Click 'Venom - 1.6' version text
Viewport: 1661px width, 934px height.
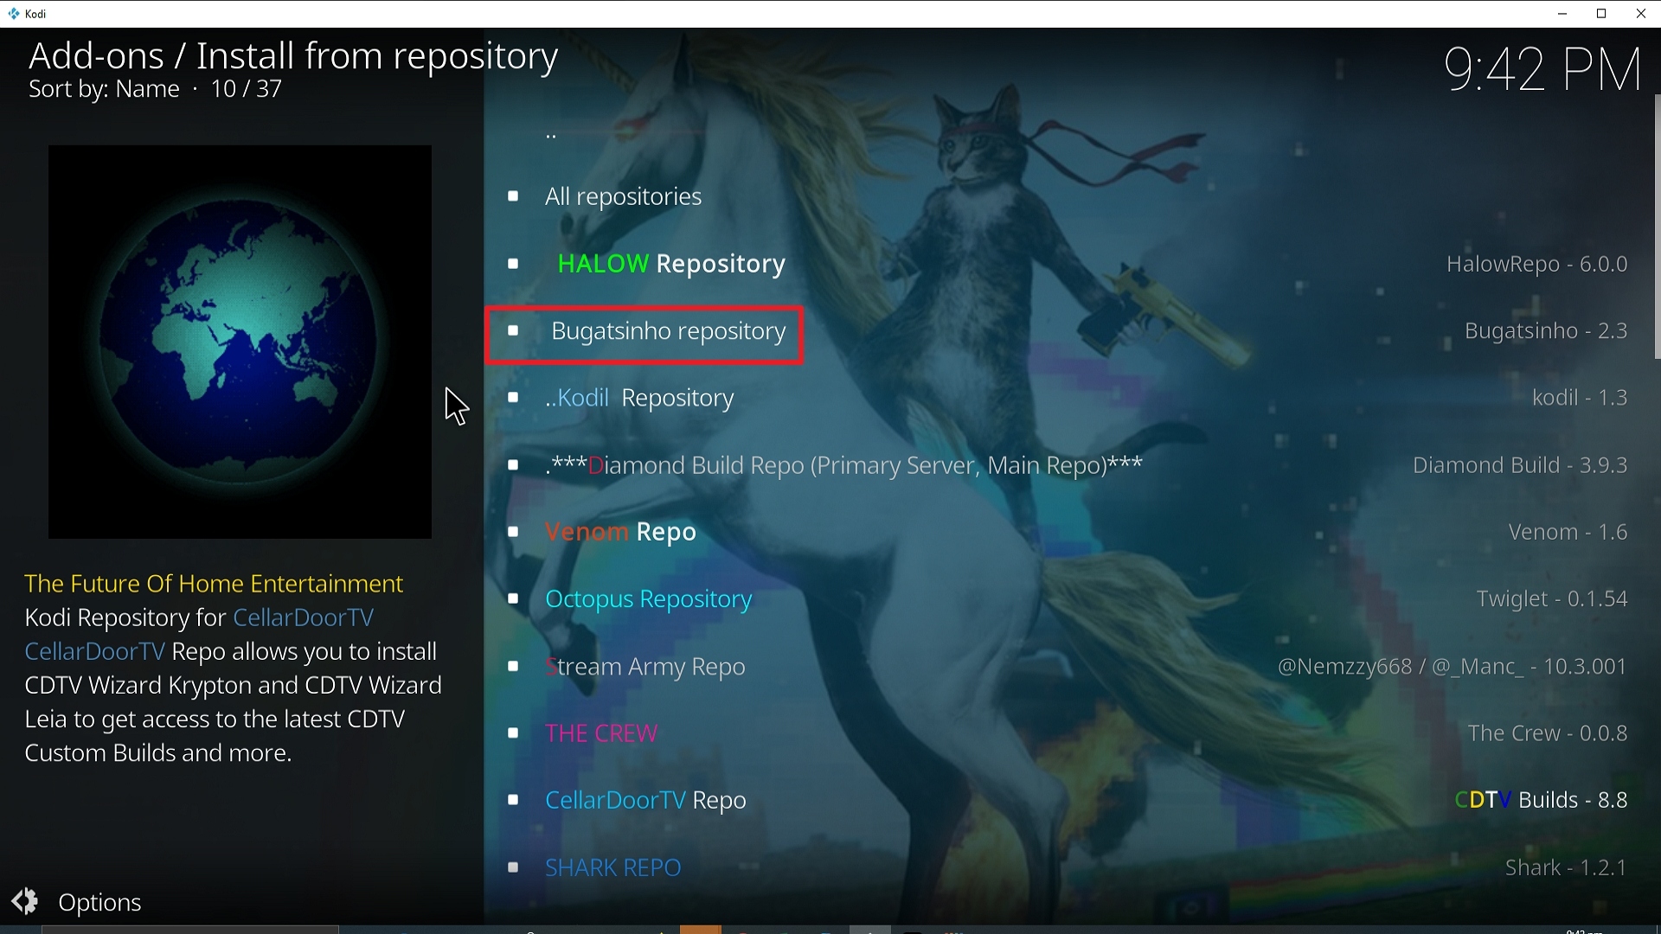coord(1568,532)
